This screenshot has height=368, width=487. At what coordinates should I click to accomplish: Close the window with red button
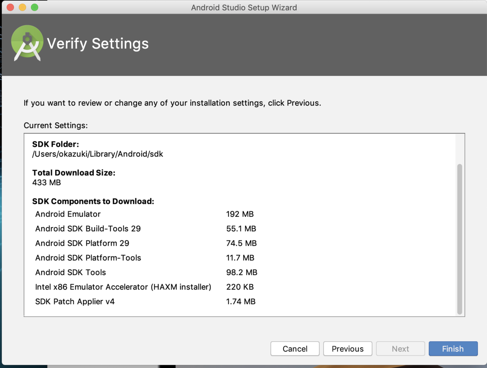11,7
